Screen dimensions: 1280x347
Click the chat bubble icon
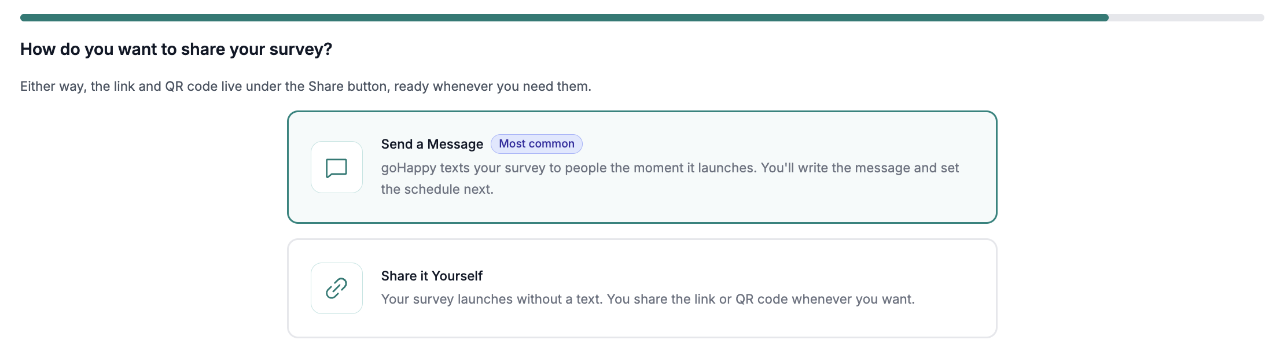point(336,168)
